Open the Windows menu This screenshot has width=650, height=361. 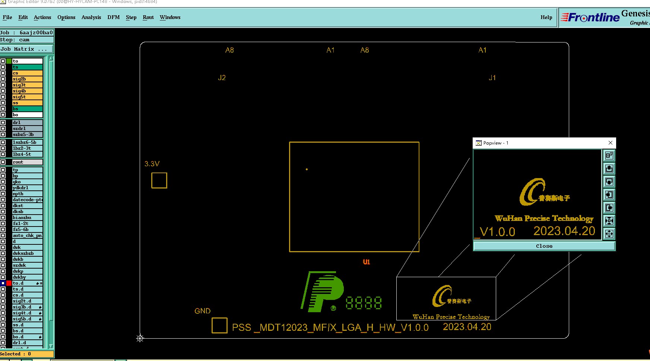coord(170,17)
